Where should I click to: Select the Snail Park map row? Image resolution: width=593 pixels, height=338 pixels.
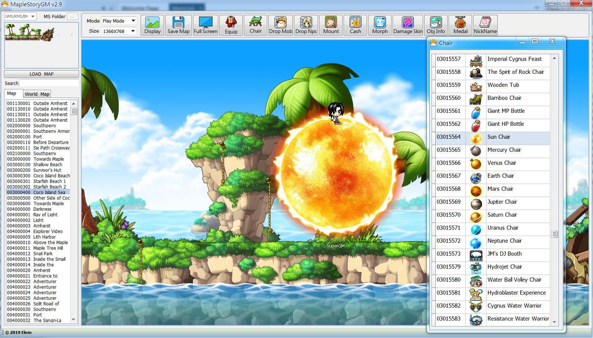38,253
